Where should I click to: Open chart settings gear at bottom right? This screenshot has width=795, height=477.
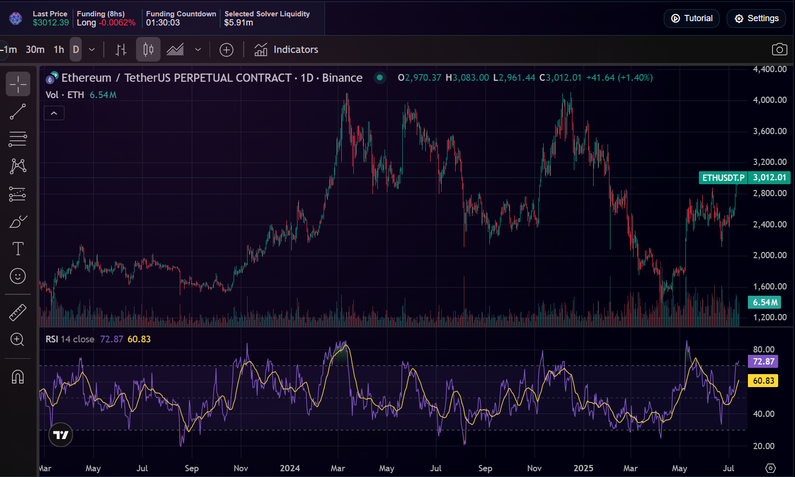(770, 468)
